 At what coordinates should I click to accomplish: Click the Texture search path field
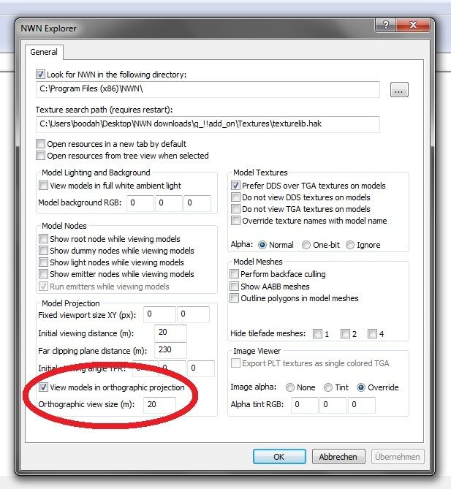click(208, 124)
